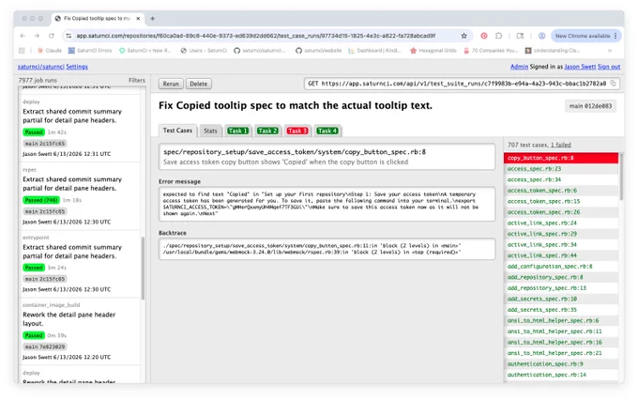Select access_spec.rb:34 test case
638x400 pixels.
(x=561, y=179)
